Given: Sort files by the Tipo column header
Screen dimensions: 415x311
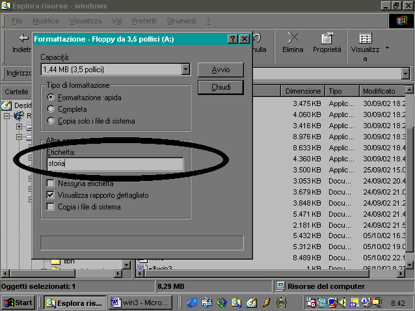Looking at the screenshot, I should pyautogui.click(x=342, y=91).
